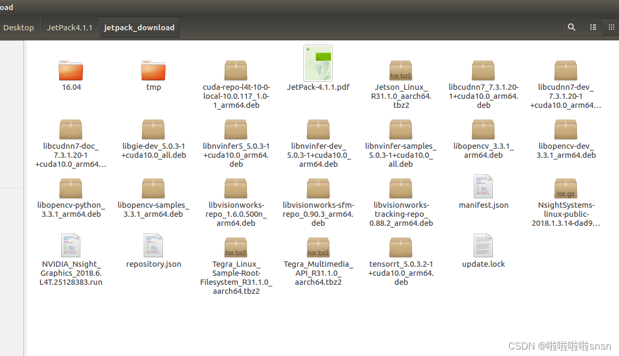Screen dimensions: 619x356
Task: Click the jetpack_download breadcrumb
Action: point(139,28)
